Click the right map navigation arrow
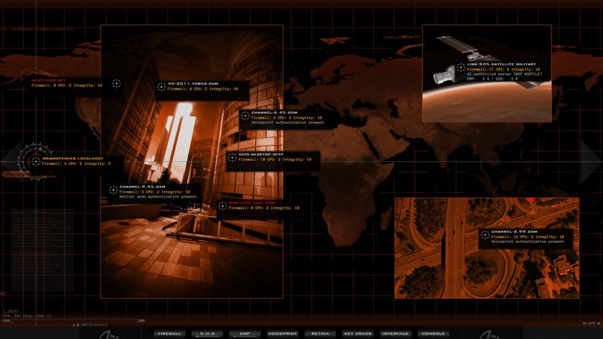The height and width of the screenshot is (339, 603). pos(591,161)
